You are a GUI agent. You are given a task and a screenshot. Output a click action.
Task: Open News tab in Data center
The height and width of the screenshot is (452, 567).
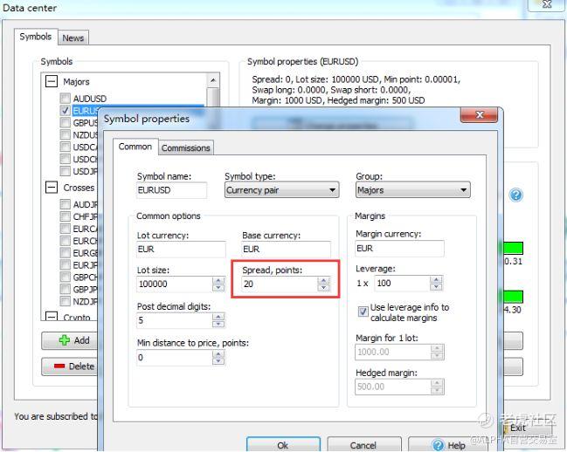73,38
